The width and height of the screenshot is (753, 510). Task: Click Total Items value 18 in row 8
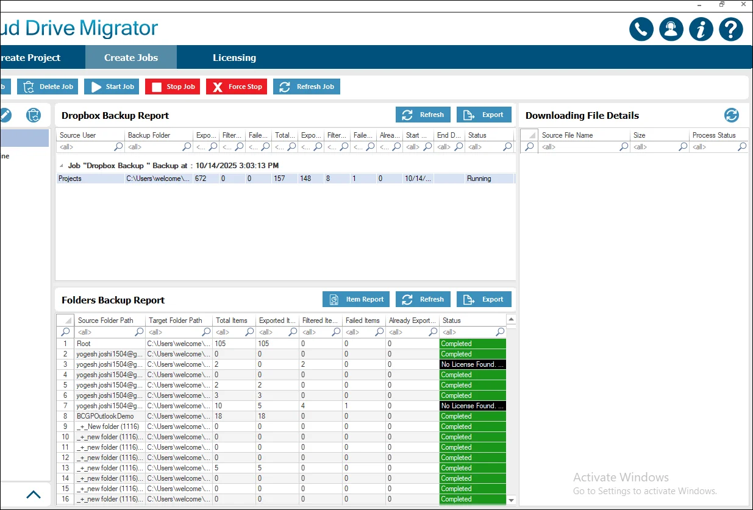click(234, 416)
